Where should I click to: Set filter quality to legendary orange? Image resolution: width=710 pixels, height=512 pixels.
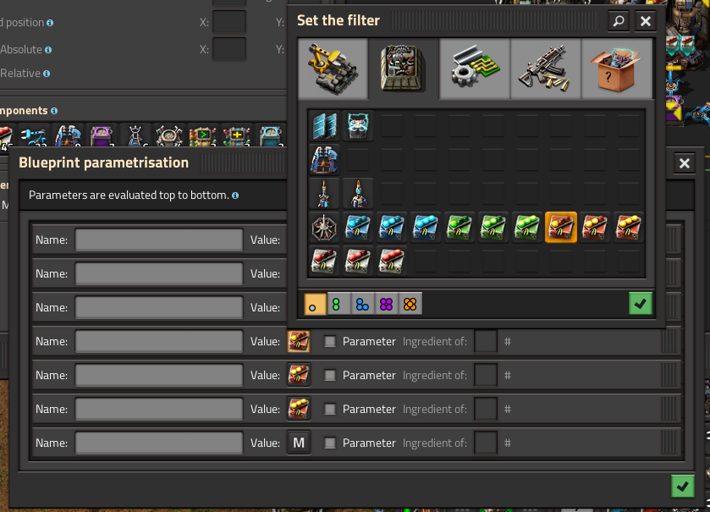[410, 304]
